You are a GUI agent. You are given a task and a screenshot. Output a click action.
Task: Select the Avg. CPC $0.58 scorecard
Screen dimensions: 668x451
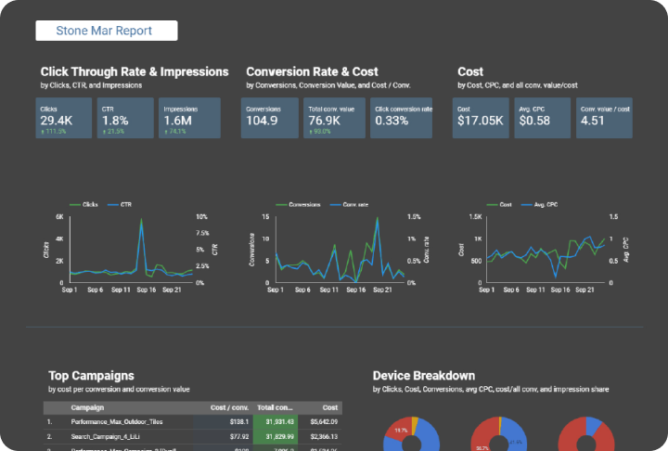coord(543,118)
